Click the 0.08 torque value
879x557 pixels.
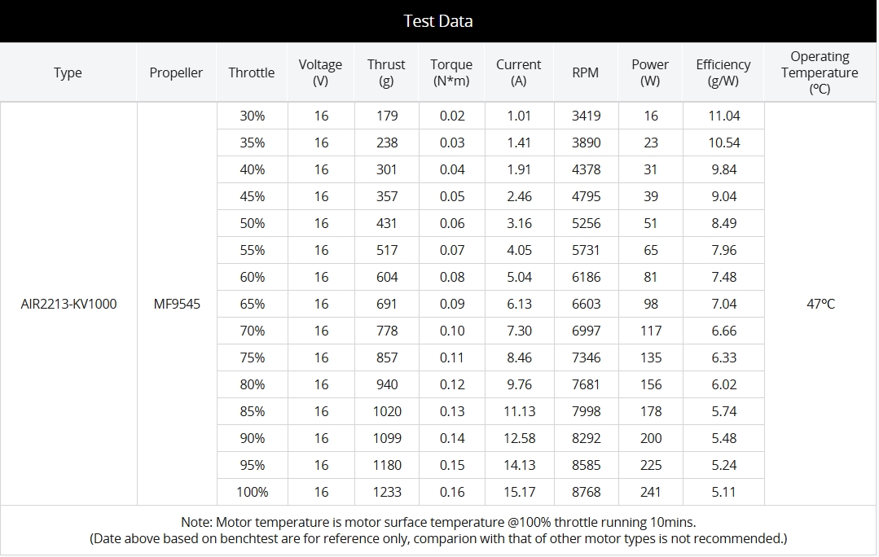[x=452, y=277]
